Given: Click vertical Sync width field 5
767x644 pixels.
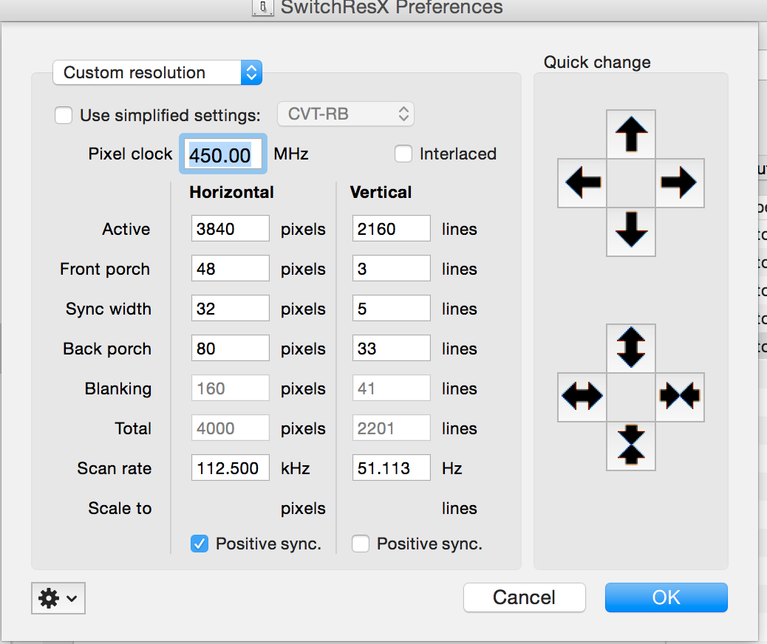Looking at the screenshot, I should point(392,308).
